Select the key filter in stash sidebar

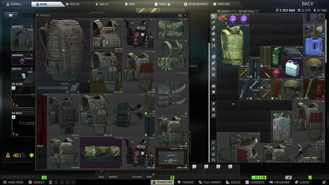(213, 104)
